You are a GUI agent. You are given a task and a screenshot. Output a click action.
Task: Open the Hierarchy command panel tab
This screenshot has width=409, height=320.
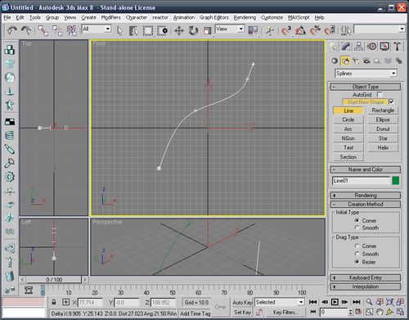(x=359, y=47)
